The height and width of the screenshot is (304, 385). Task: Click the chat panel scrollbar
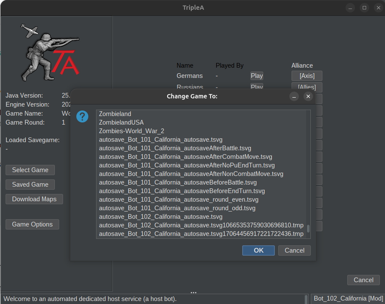click(306, 299)
